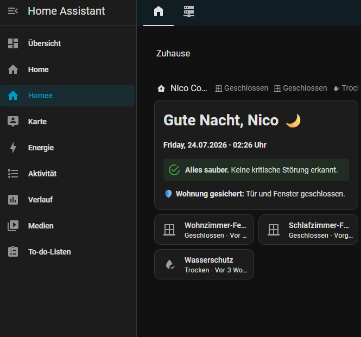
Task: Select the Übersicht sidebar entry
Action: 67,43
